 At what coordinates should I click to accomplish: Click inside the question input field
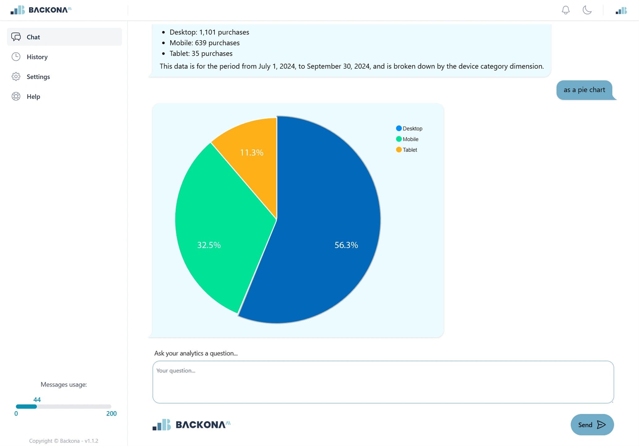tap(382, 383)
